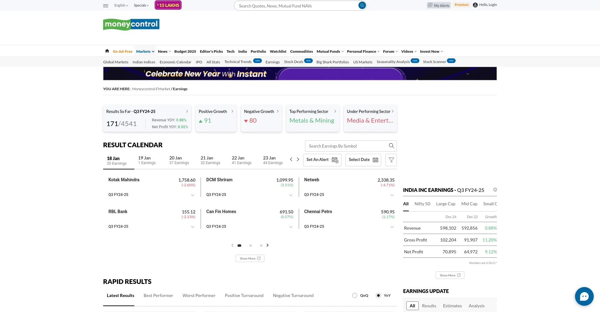The width and height of the screenshot is (600, 312).
Task: Open Stock Scanner link
Action: tap(434, 62)
